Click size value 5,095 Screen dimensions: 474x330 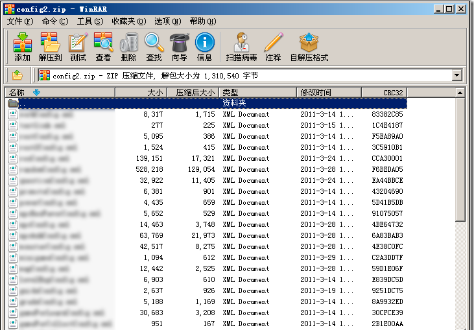153,136
